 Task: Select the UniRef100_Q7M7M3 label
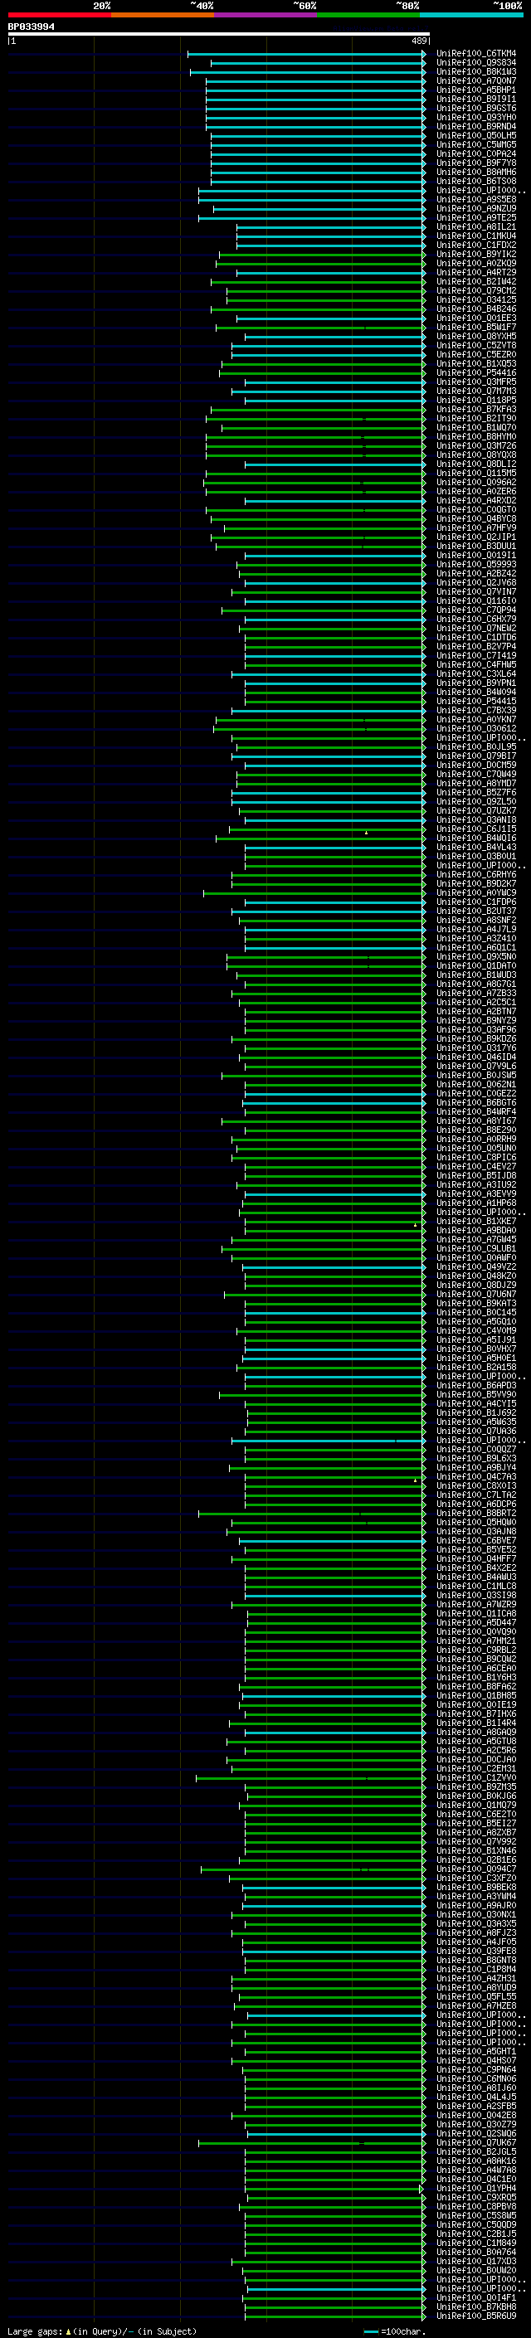pos(475,391)
